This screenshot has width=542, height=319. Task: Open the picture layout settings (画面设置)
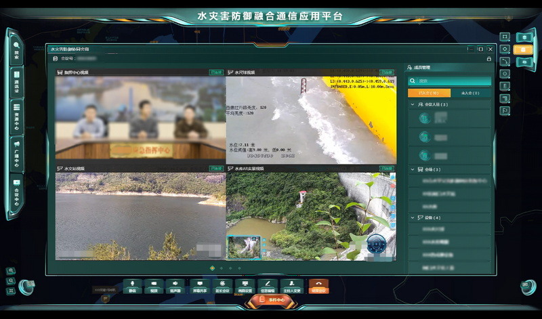point(245,284)
